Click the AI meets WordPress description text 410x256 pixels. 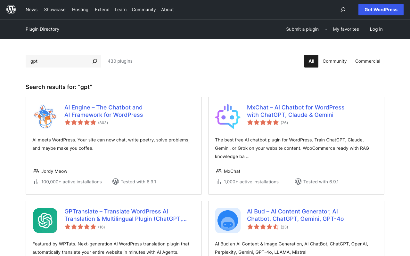point(111,144)
